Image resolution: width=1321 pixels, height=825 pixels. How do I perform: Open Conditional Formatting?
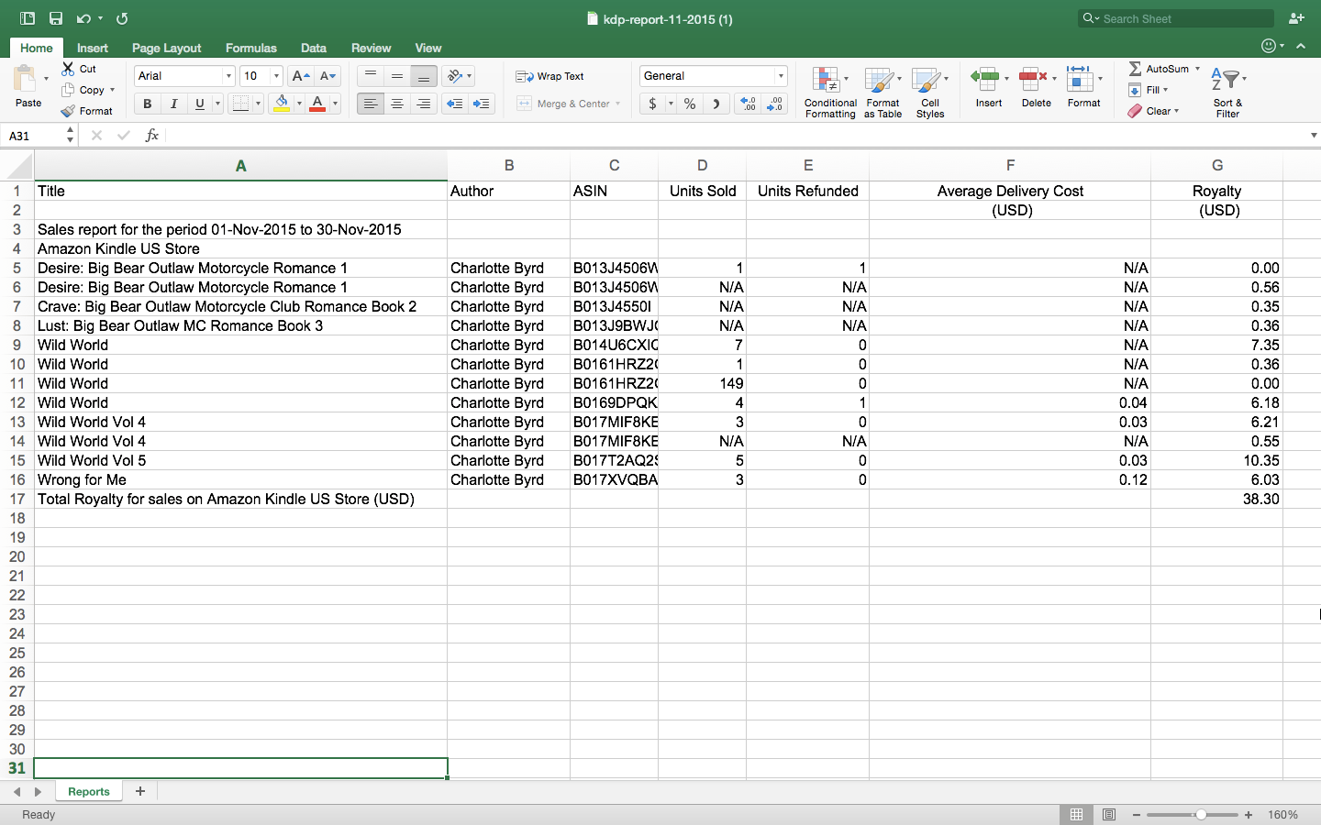click(x=830, y=92)
